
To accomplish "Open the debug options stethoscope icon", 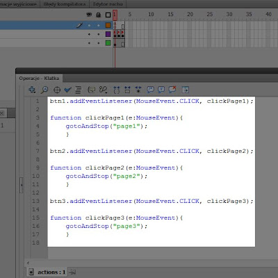I will point(103,90).
